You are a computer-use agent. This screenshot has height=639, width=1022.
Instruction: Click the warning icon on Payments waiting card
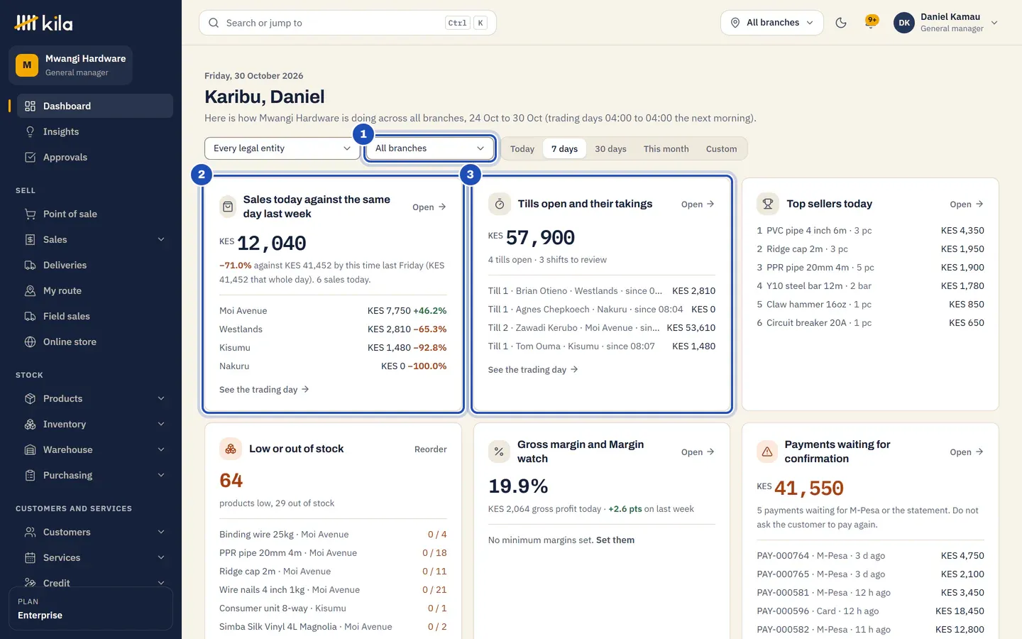[767, 452]
